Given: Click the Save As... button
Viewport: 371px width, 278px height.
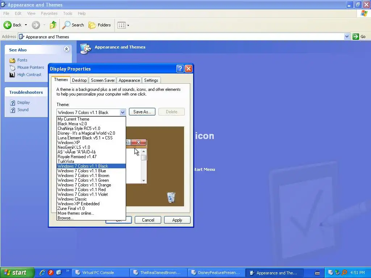Looking at the screenshot, I should 142,112.
